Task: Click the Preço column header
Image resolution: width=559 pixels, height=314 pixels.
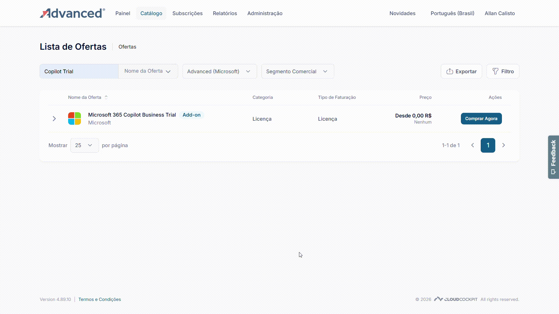Action: pos(425,97)
